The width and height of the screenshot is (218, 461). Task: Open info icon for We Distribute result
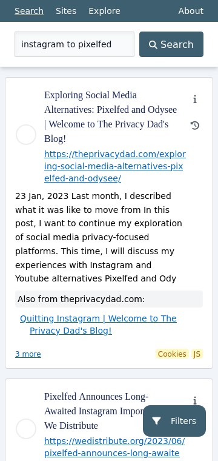click(195, 401)
